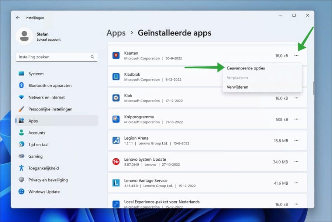Click the Stefan account name
The width and height of the screenshot is (332, 222).
point(42,34)
